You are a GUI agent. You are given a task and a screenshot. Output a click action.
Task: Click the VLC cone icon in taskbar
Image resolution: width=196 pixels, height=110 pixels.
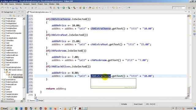[65, 108]
